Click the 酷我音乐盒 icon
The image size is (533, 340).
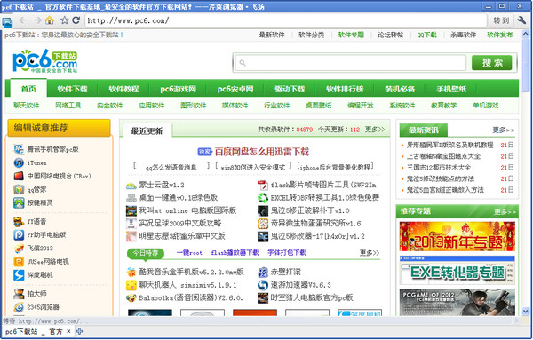point(131,272)
